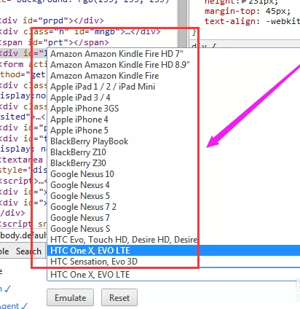The image size is (300, 309).
Task: Select Apple iPhone 4 device
Action: [x=173, y=120]
